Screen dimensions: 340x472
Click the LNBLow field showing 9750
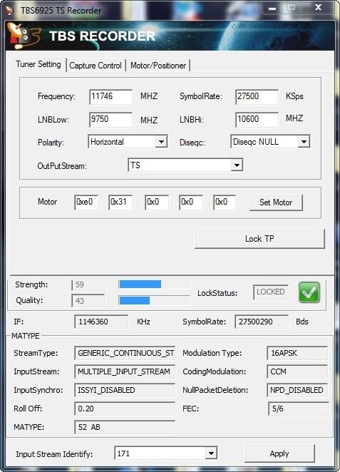[110, 120]
